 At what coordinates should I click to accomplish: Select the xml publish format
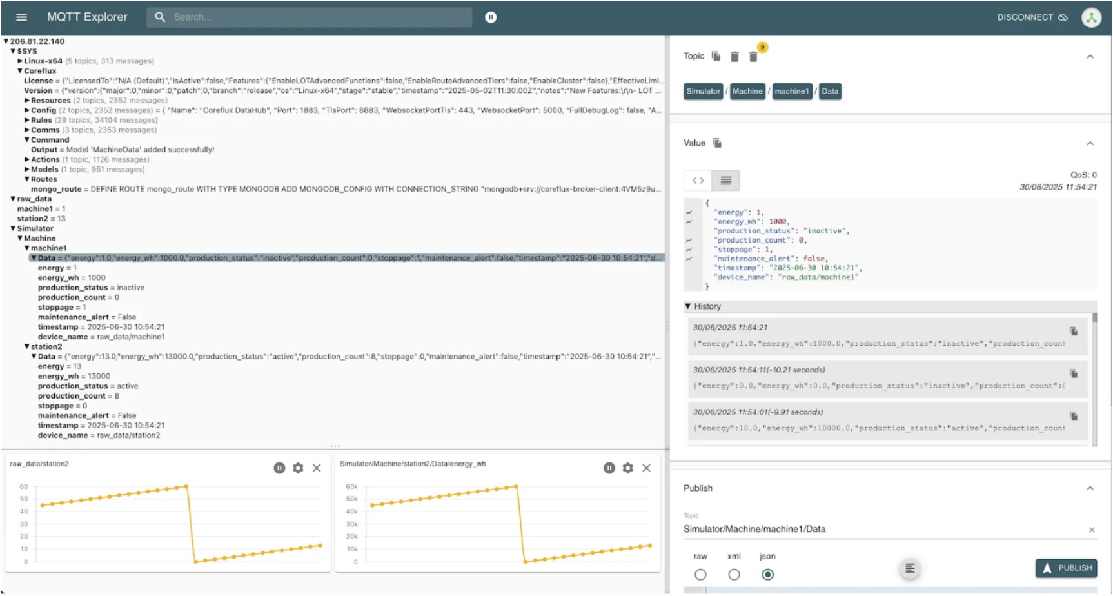[x=734, y=574]
